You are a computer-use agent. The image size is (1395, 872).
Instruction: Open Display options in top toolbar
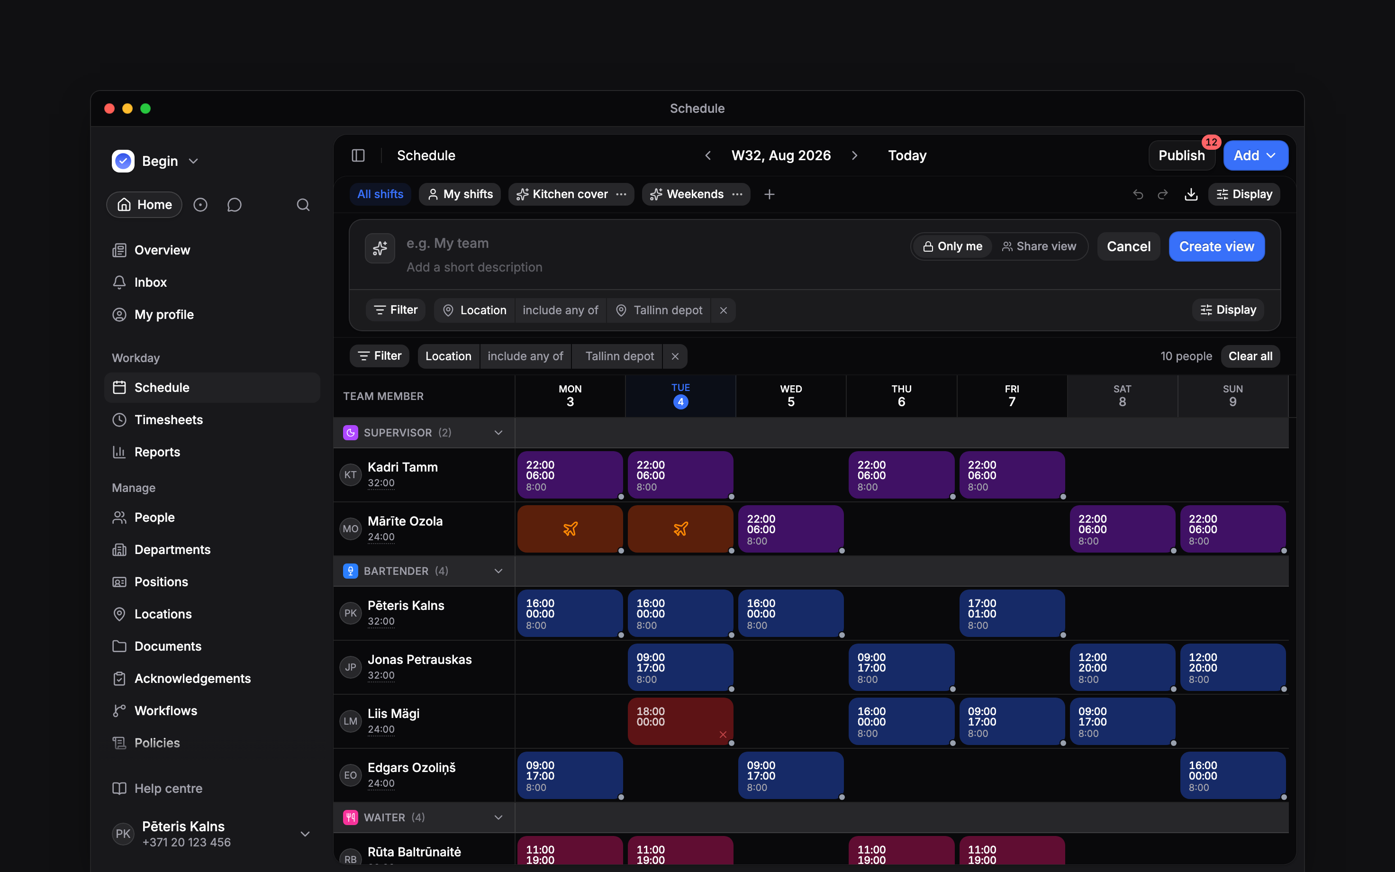(x=1244, y=194)
